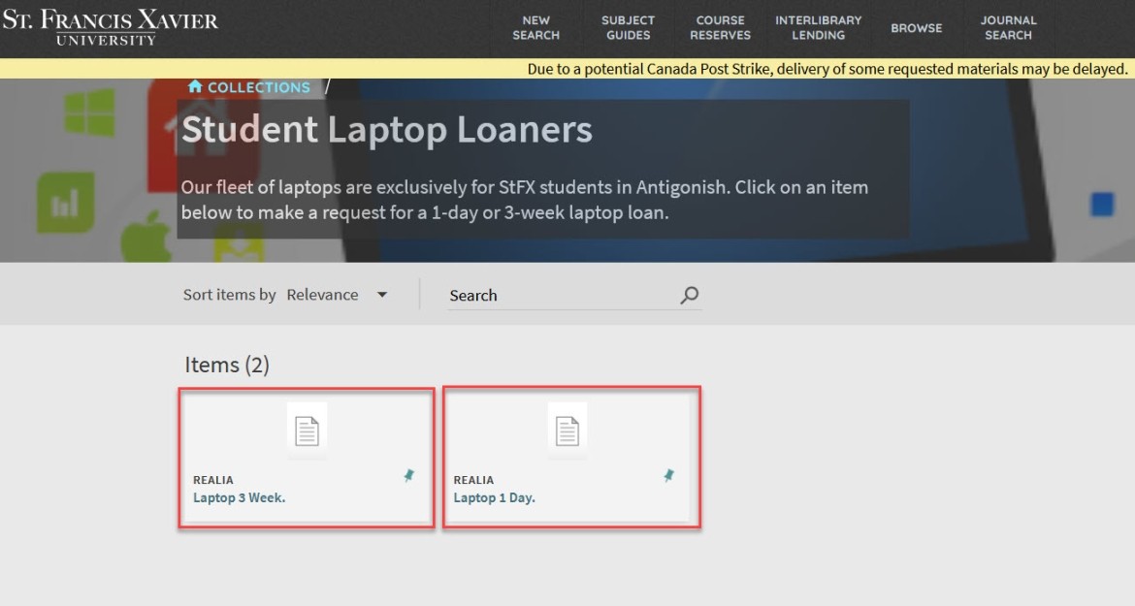
Task: Click the search magnifier icon
Action: point(689,294)
